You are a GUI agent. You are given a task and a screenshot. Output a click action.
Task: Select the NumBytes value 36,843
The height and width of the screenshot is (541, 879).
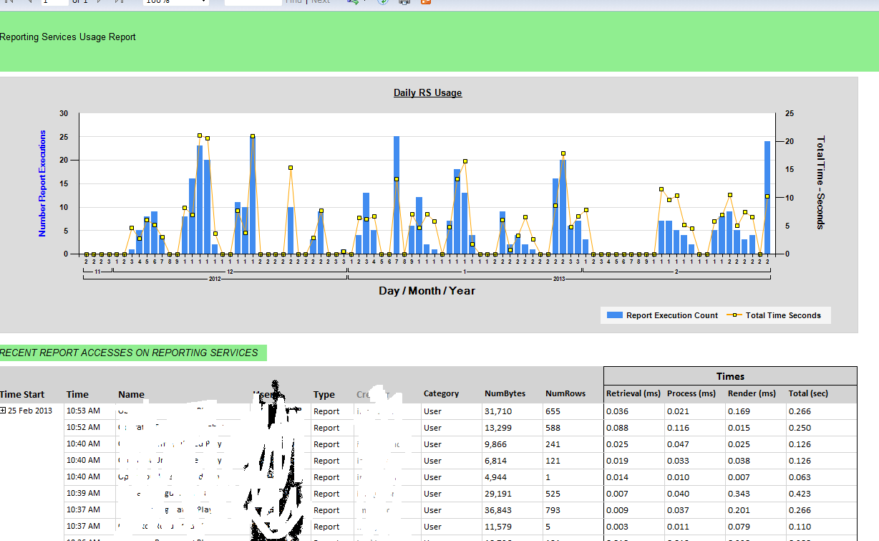click(498, 510)
